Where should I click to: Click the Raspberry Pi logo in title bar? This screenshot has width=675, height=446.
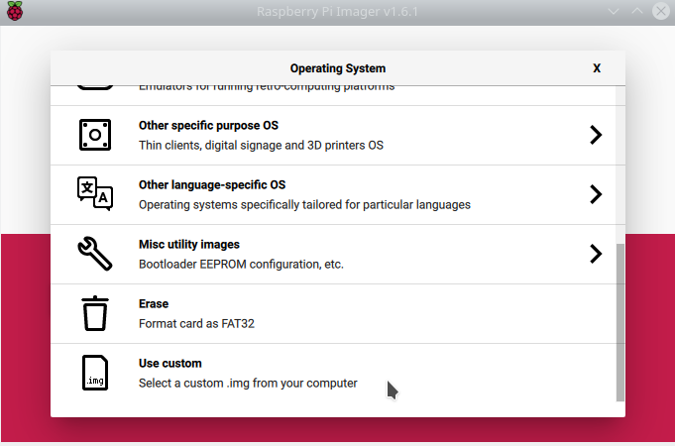coord(15,11)
